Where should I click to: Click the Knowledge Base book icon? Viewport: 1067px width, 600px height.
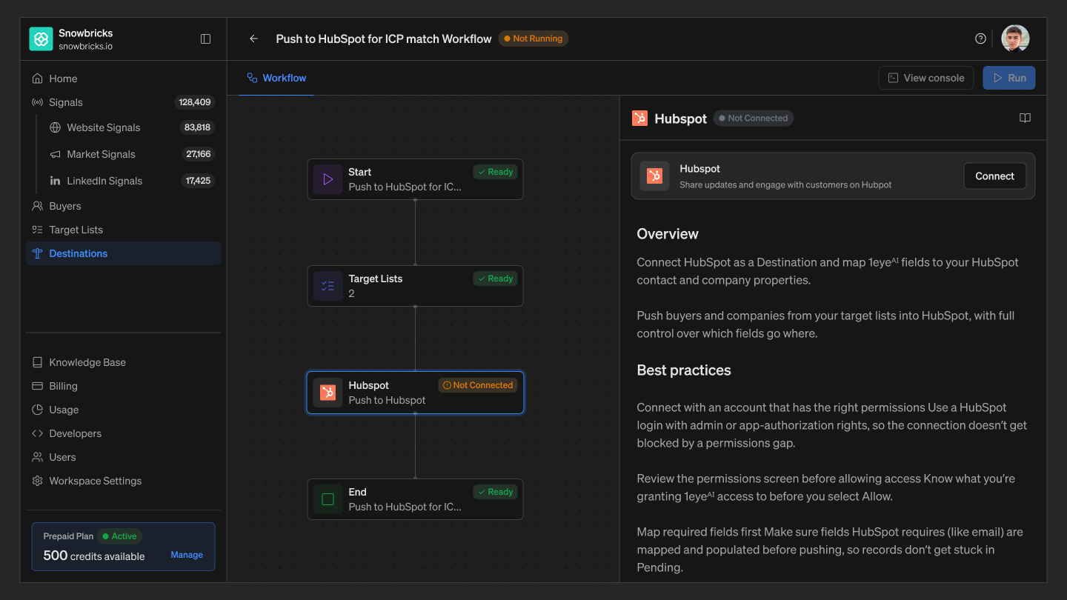(37, 362)
